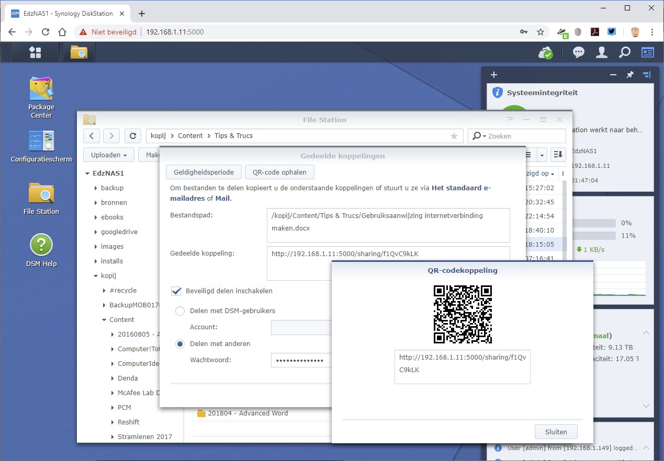Close QR dialog with Sluiten
Screen dimensions: 664x461
click(556, 432)
